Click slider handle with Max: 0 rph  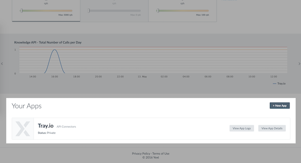click(x=89, y=11)
